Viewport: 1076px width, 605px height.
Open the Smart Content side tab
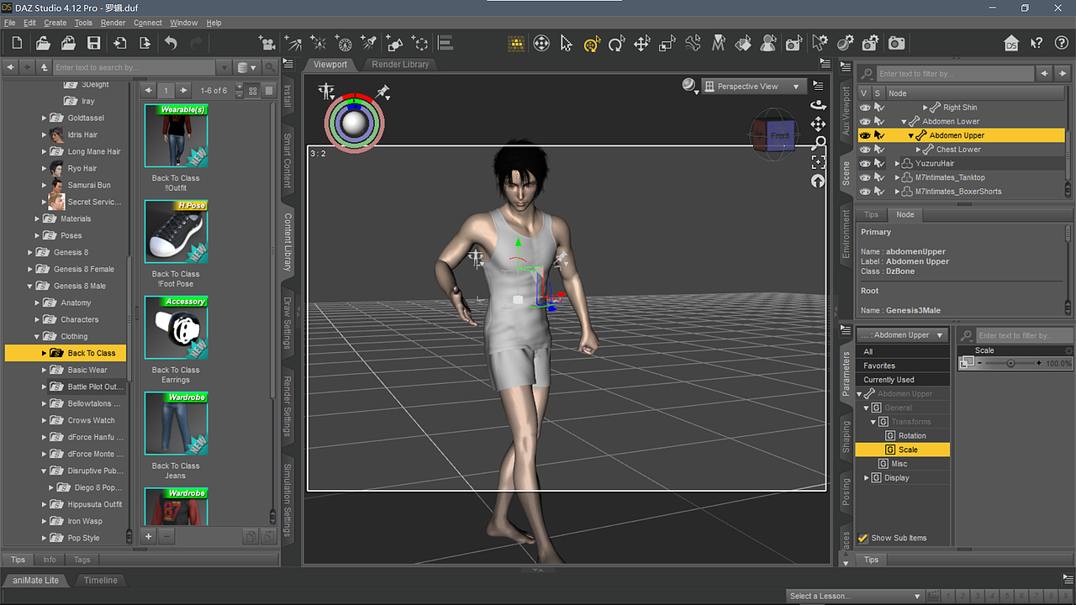click(287, 160)
